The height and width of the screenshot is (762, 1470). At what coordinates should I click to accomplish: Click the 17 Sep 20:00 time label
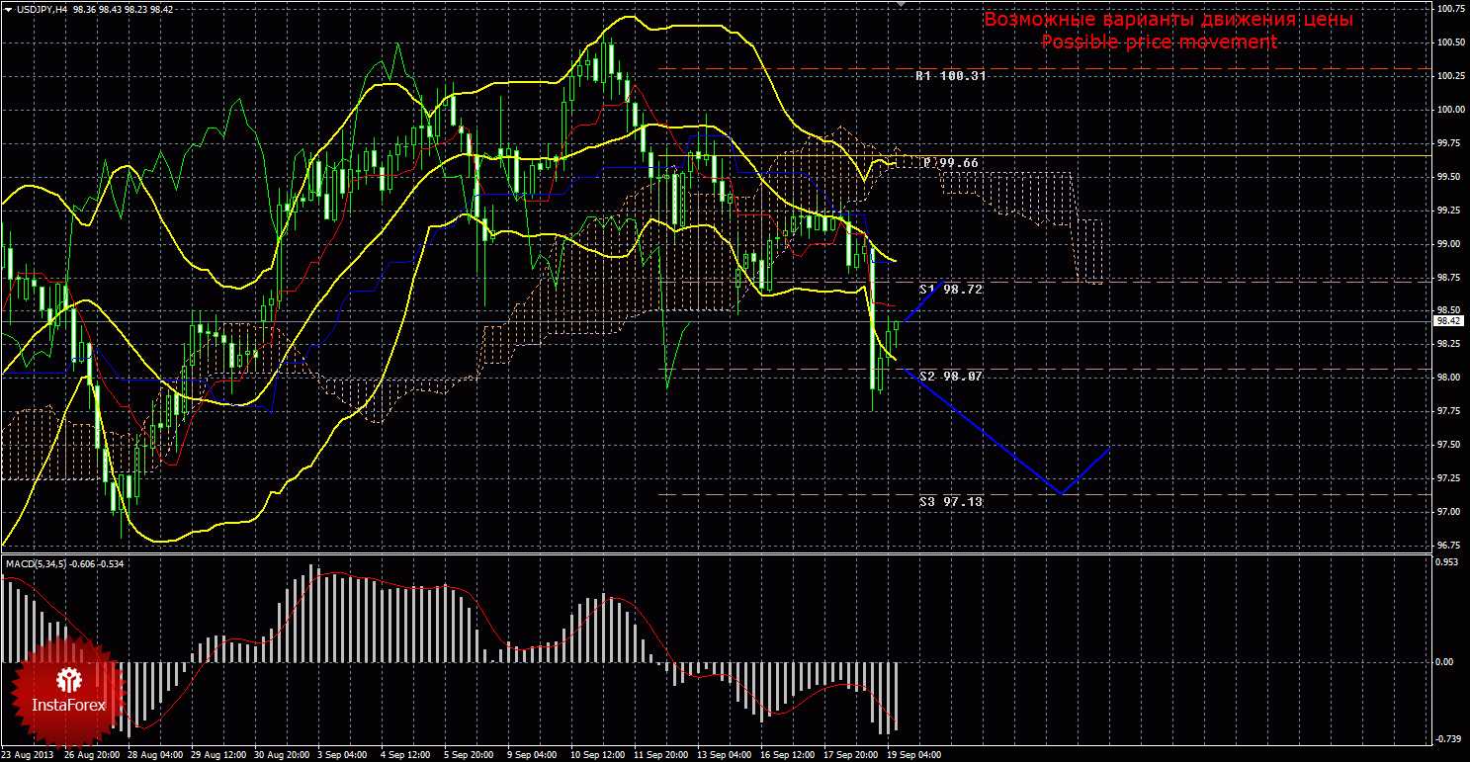849,754
